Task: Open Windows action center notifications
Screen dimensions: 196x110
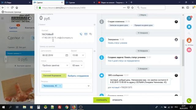Action: tap(191, 107)
